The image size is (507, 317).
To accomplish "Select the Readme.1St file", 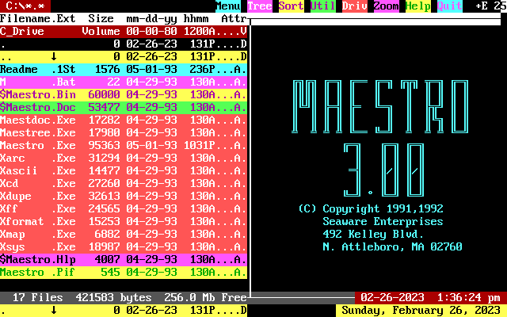I will (124, 70).
